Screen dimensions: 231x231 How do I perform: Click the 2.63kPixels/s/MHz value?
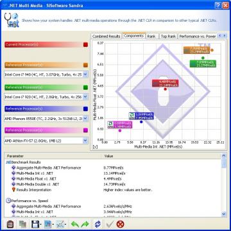click(117, 207)
